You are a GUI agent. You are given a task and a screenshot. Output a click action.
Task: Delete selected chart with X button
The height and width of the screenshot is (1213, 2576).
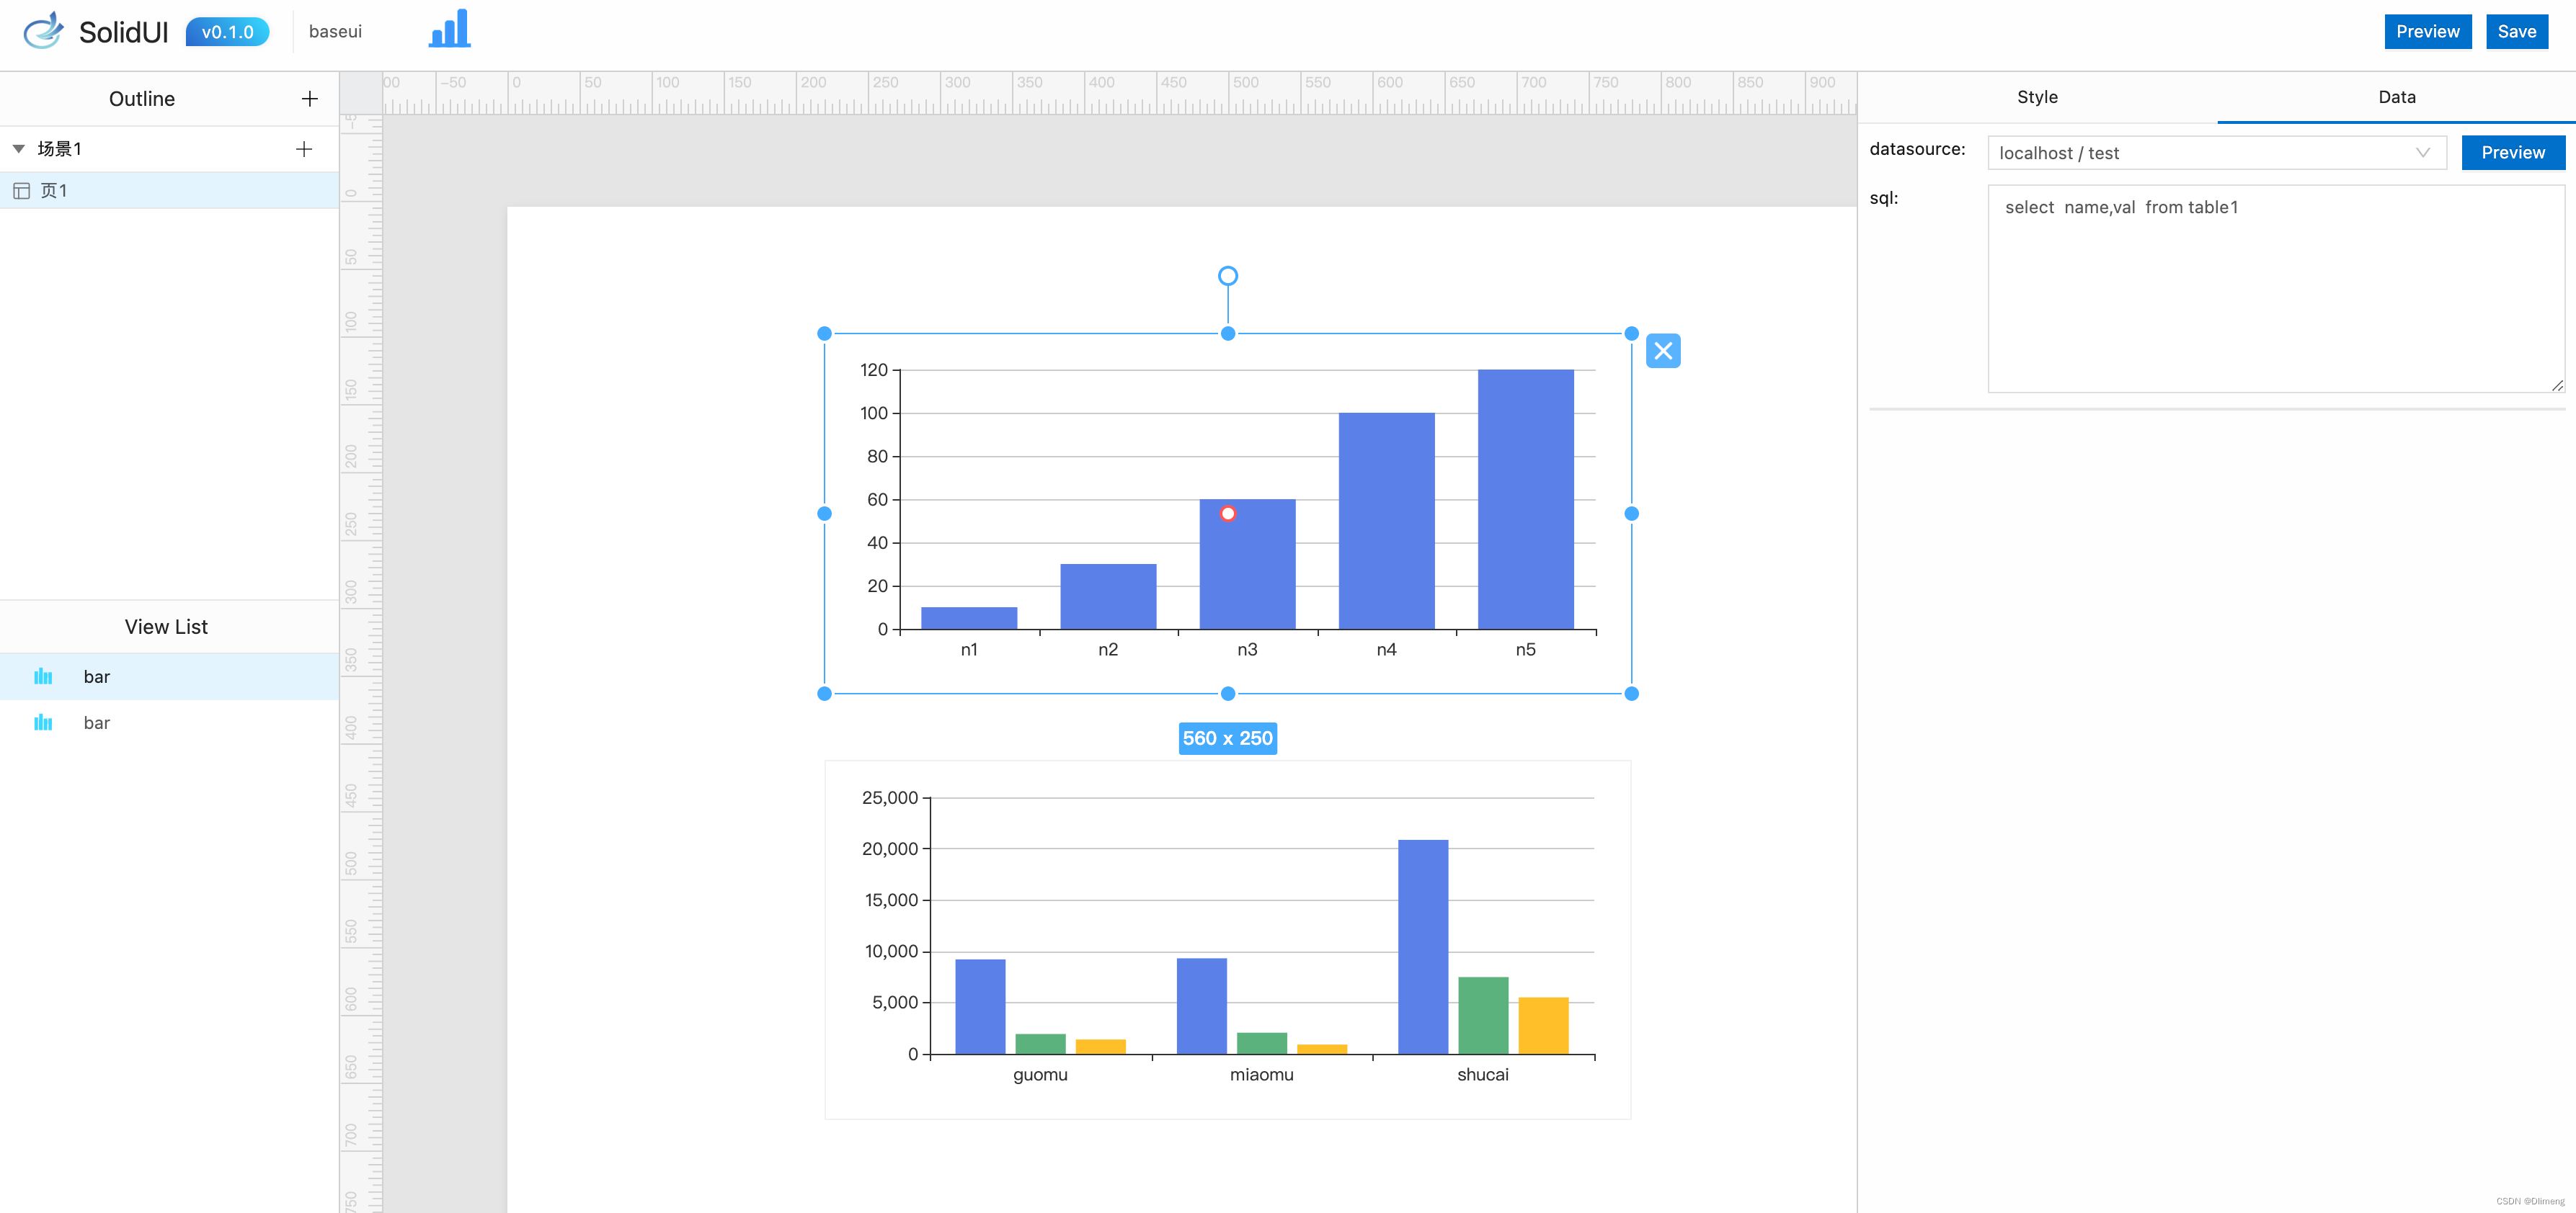coord(1663,351)
